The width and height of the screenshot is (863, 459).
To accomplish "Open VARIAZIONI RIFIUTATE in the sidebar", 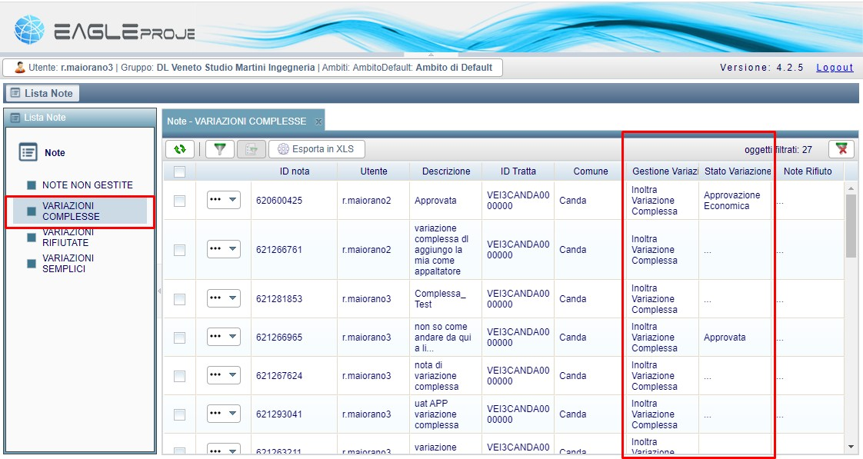I will point(68,238).
